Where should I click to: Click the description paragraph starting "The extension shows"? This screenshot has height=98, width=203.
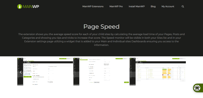point(101,40)
